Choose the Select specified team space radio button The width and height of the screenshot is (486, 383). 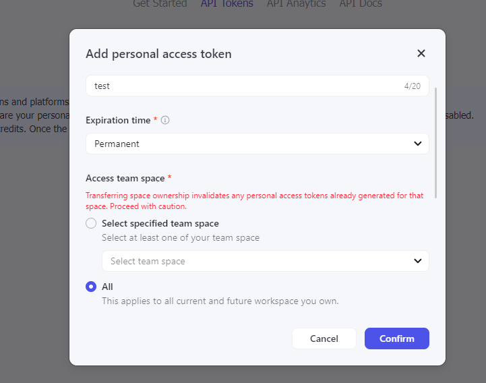coord(91,223)
